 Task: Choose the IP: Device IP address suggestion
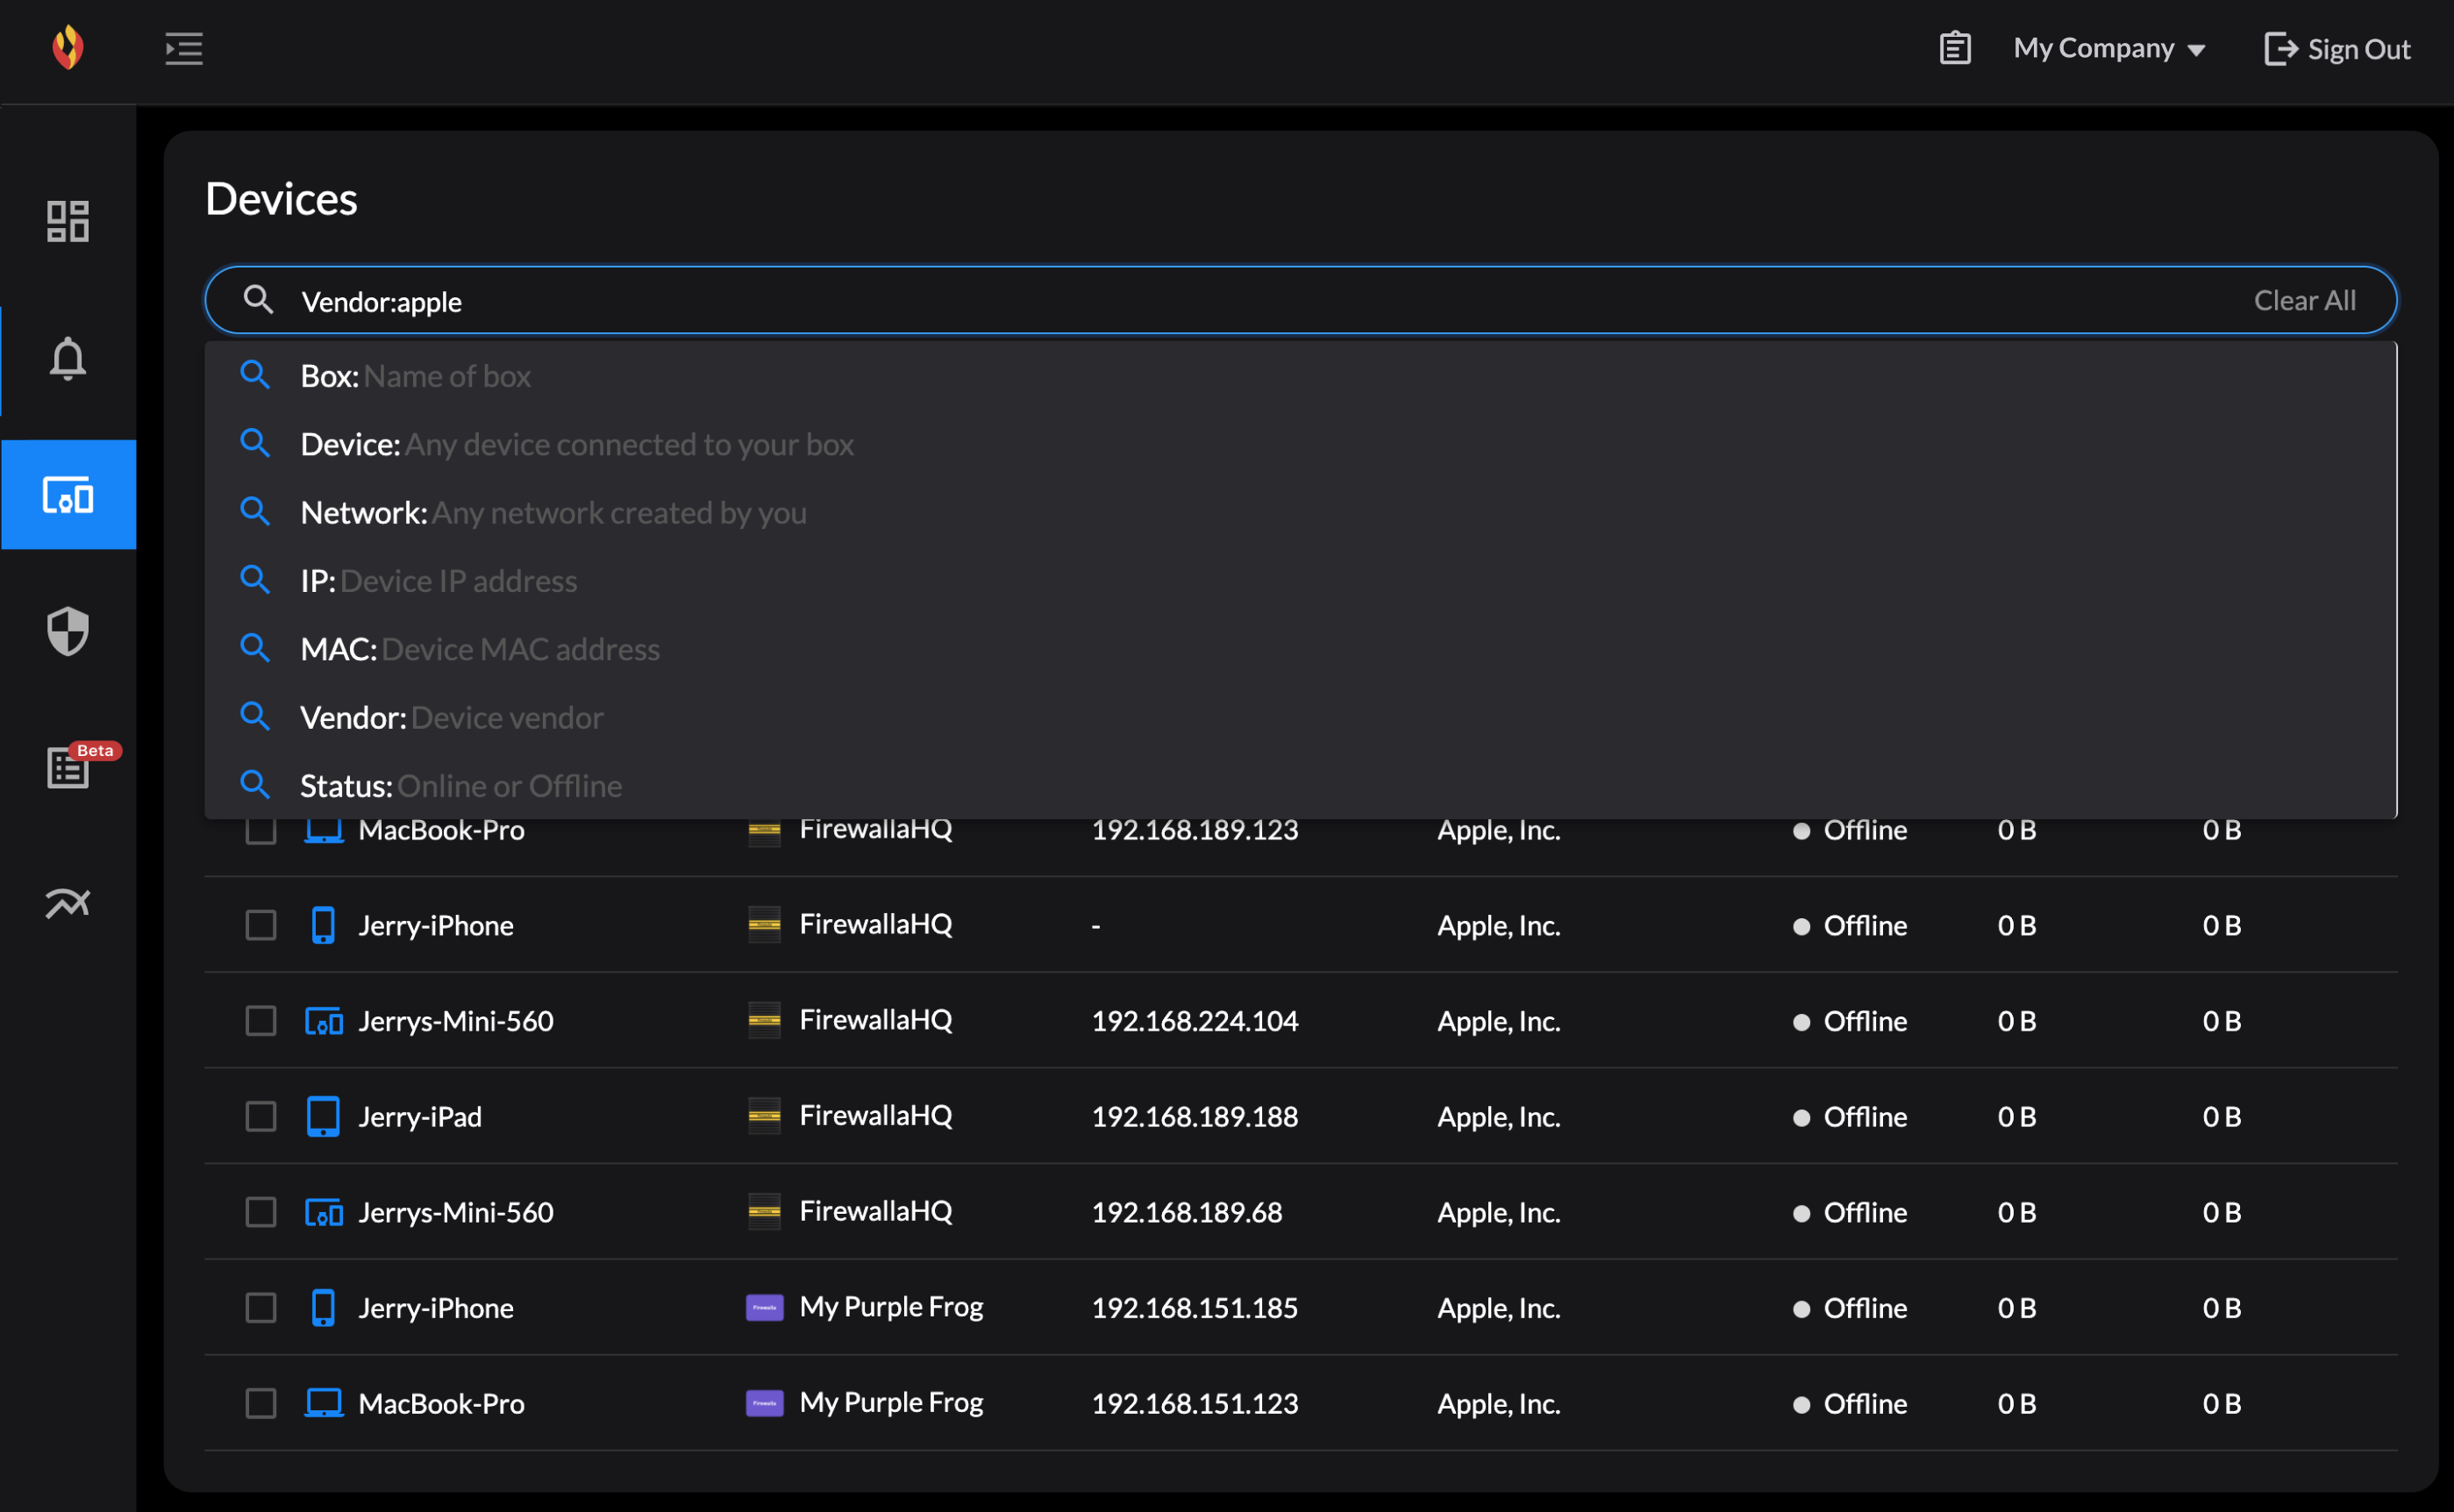1300,580
